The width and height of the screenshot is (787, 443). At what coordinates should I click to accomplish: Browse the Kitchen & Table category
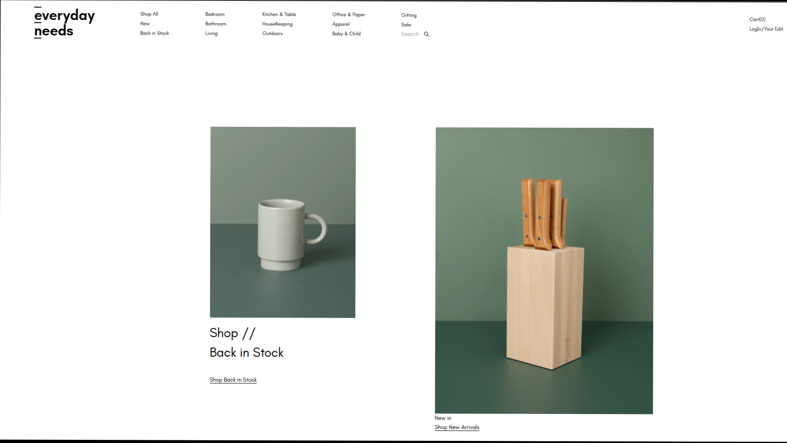(279, 15)
